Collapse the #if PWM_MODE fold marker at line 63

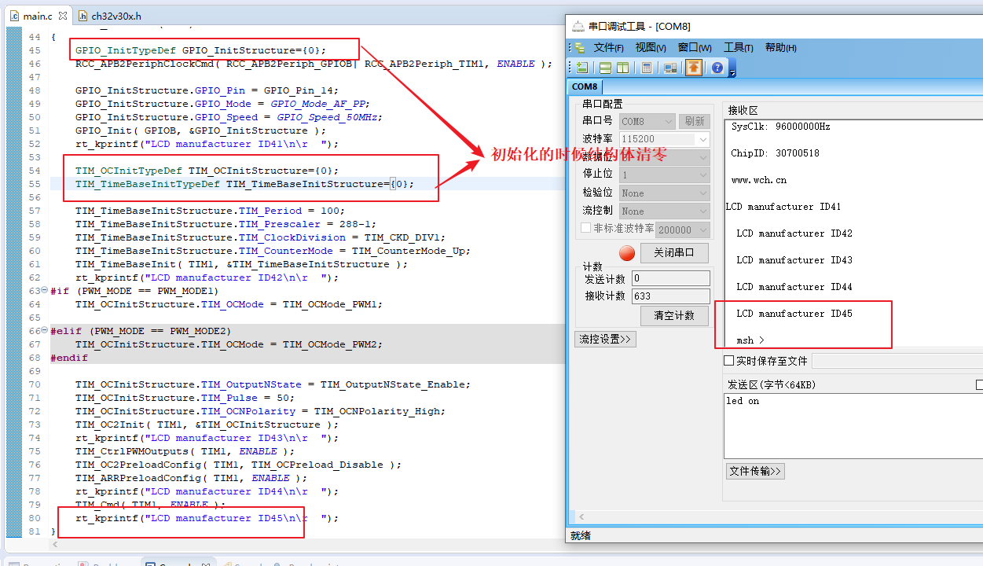tap(45, 291)
